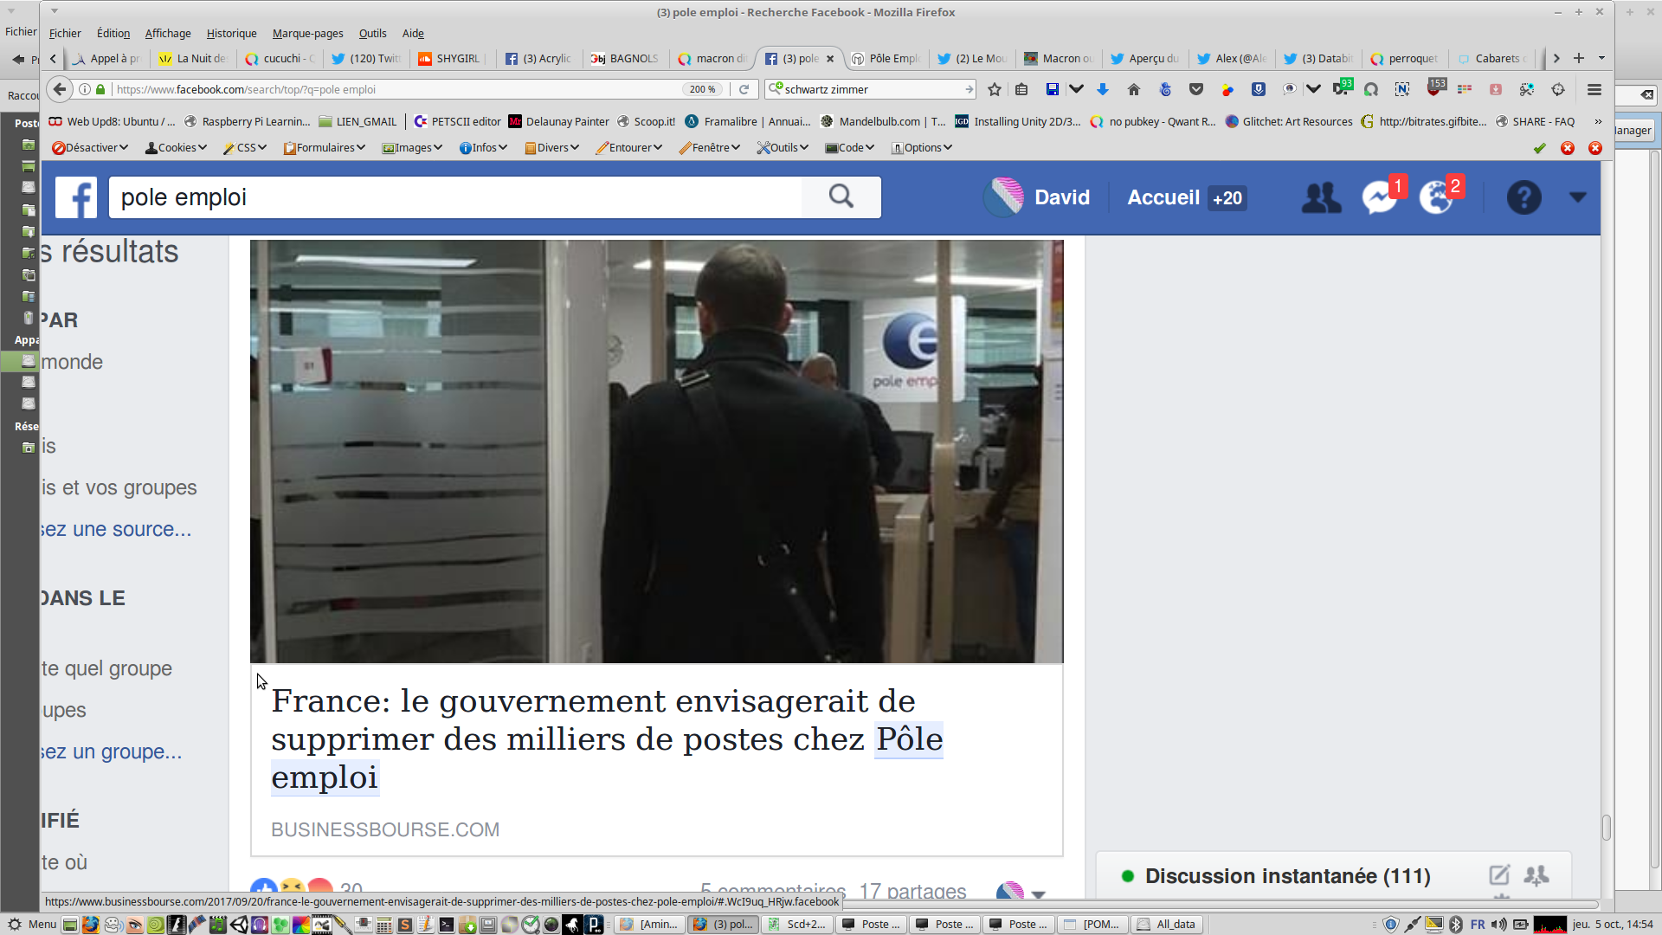Click the article photo thumbnail
The width and height of the screenshot is (1662, 935).
pyautogui.click(x=656, y=451)
